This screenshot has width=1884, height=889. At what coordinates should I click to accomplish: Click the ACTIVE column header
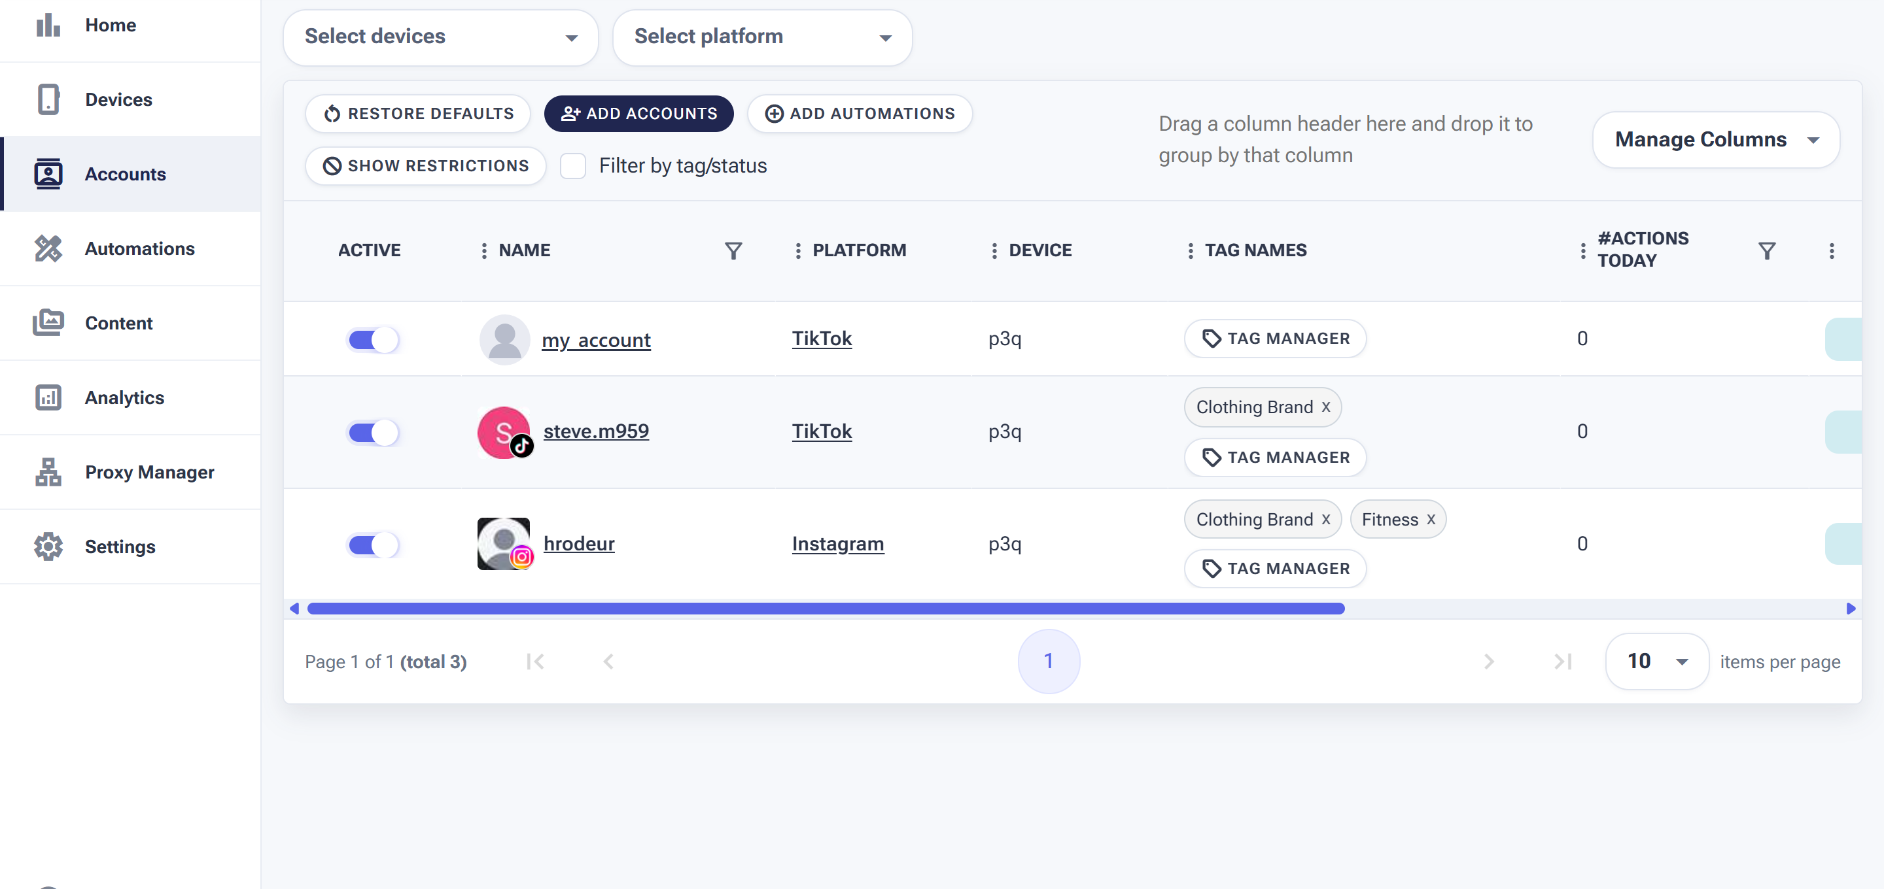point(370,251)
